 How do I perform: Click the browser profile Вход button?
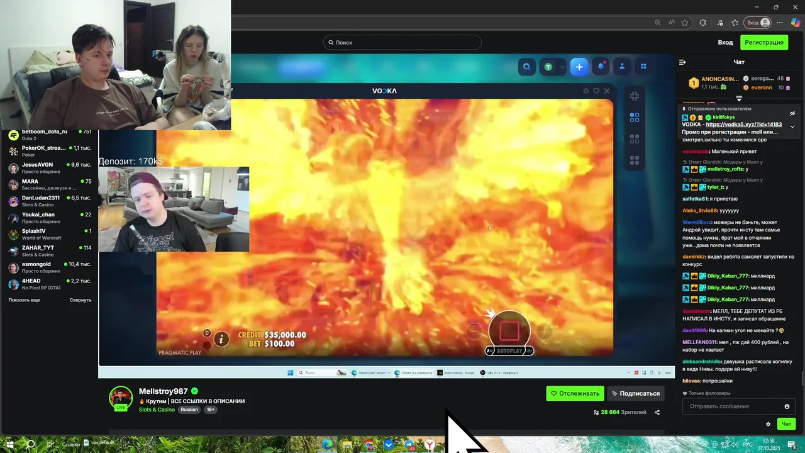(758, 23)
